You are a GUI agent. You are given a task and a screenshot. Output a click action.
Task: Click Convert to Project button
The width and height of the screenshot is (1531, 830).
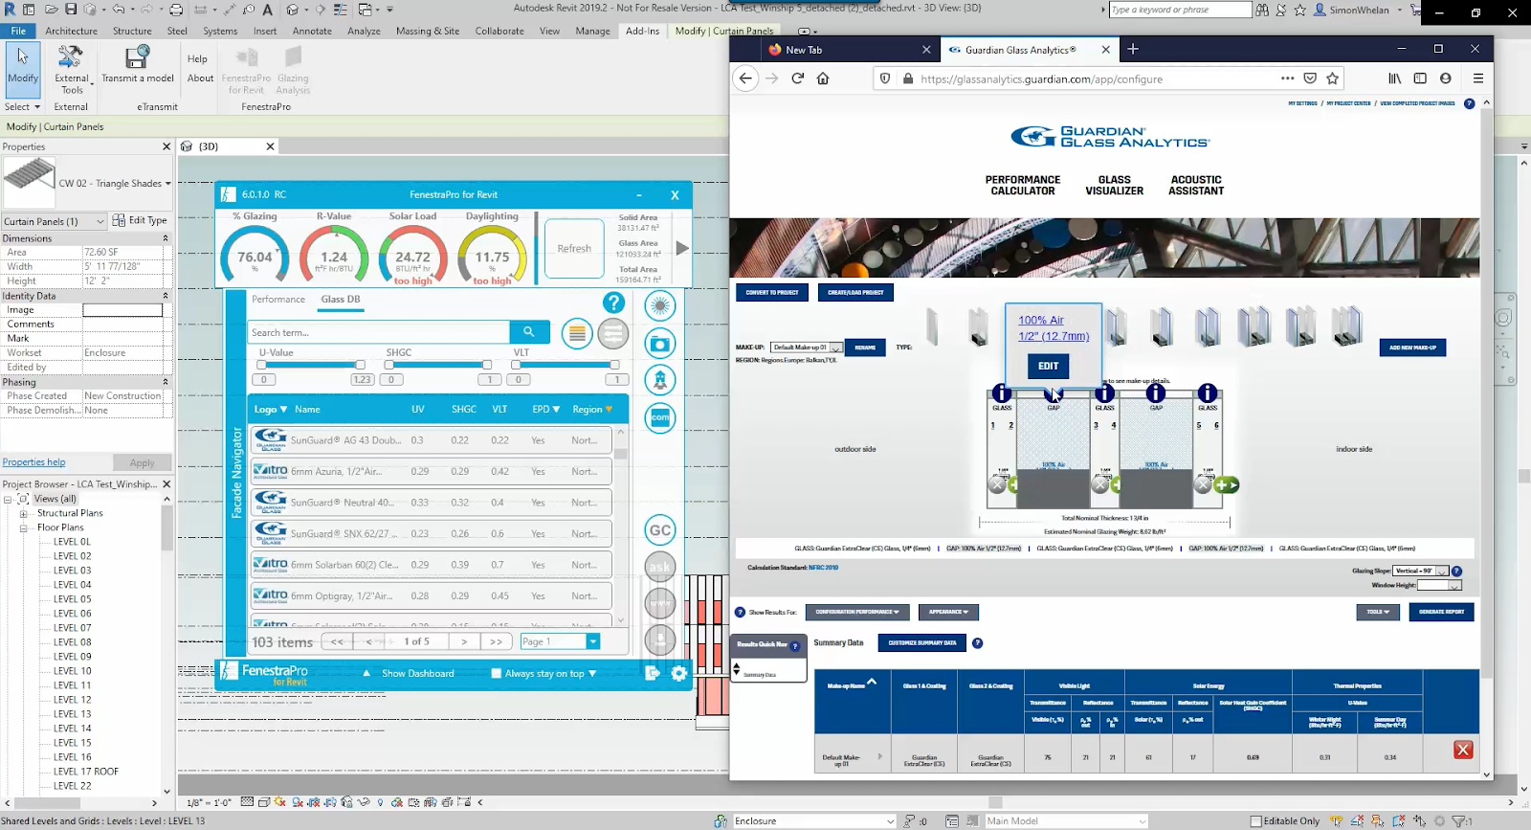point(771,292)
